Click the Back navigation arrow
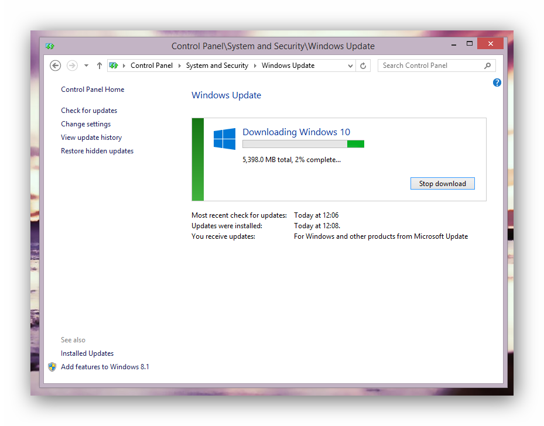544x426 pixels. (55, 66)
